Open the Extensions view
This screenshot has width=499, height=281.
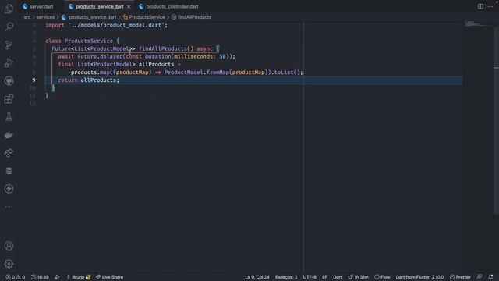click(9, 99)
